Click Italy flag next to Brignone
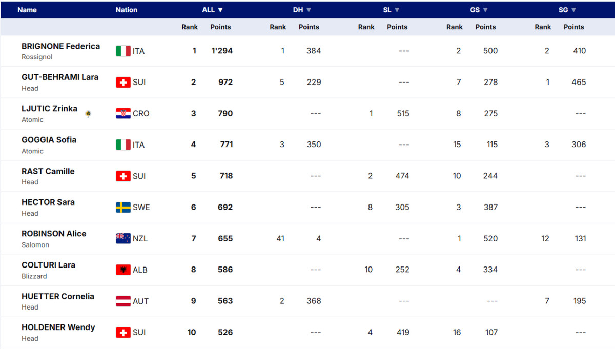 [x=123, y=51]
